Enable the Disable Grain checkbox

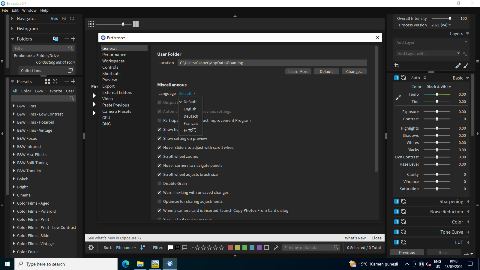[160, 183]
